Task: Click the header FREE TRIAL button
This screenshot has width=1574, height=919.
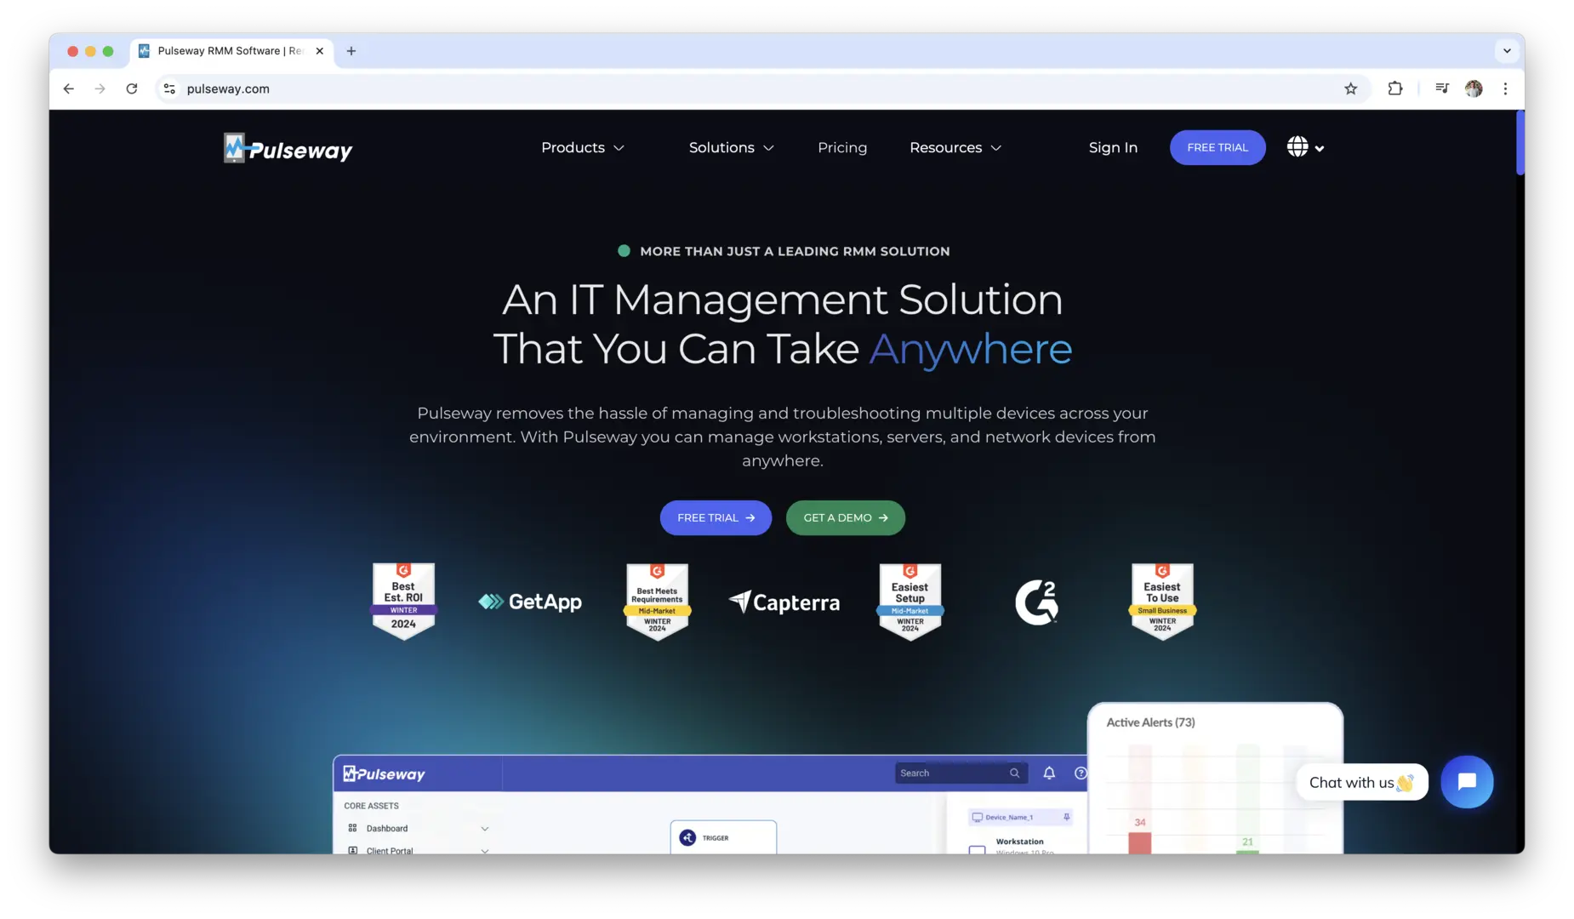Action: coord(1218,147)
